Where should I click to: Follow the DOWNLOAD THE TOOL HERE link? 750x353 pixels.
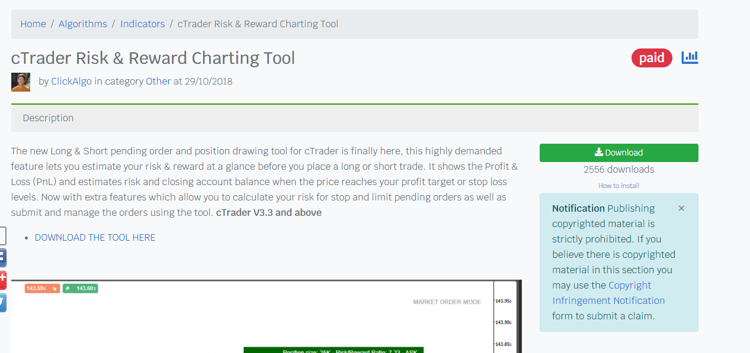(x=95, y=237)
